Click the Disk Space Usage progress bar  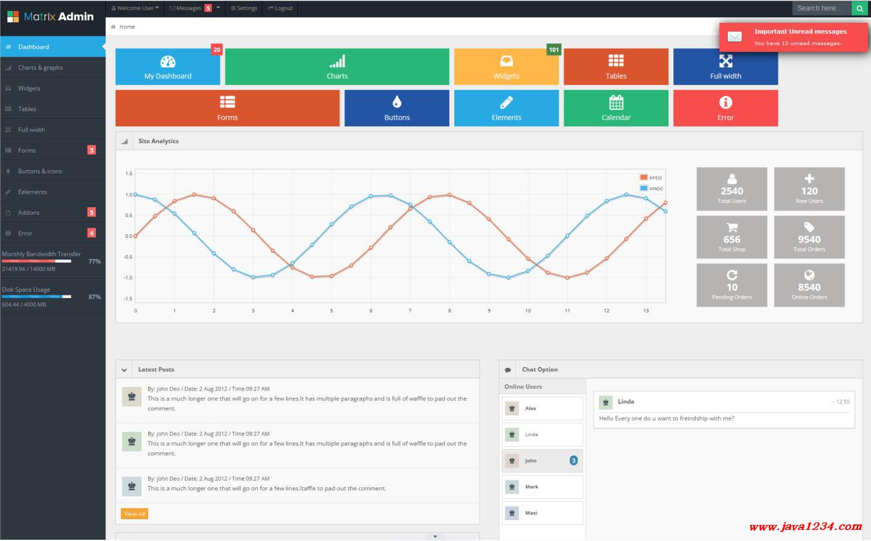point(36,297)
